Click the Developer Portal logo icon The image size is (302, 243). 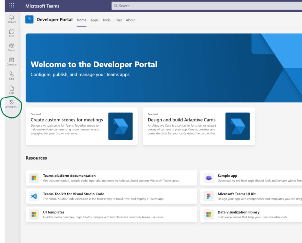point(29,20)
